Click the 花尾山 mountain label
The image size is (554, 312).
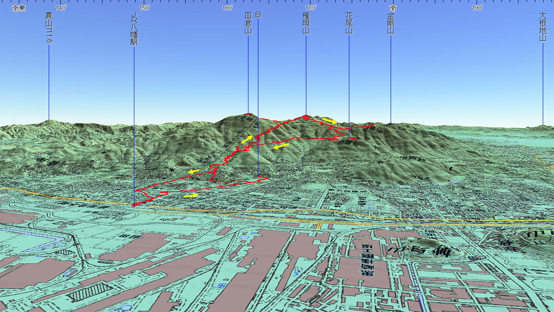[349, 23]
